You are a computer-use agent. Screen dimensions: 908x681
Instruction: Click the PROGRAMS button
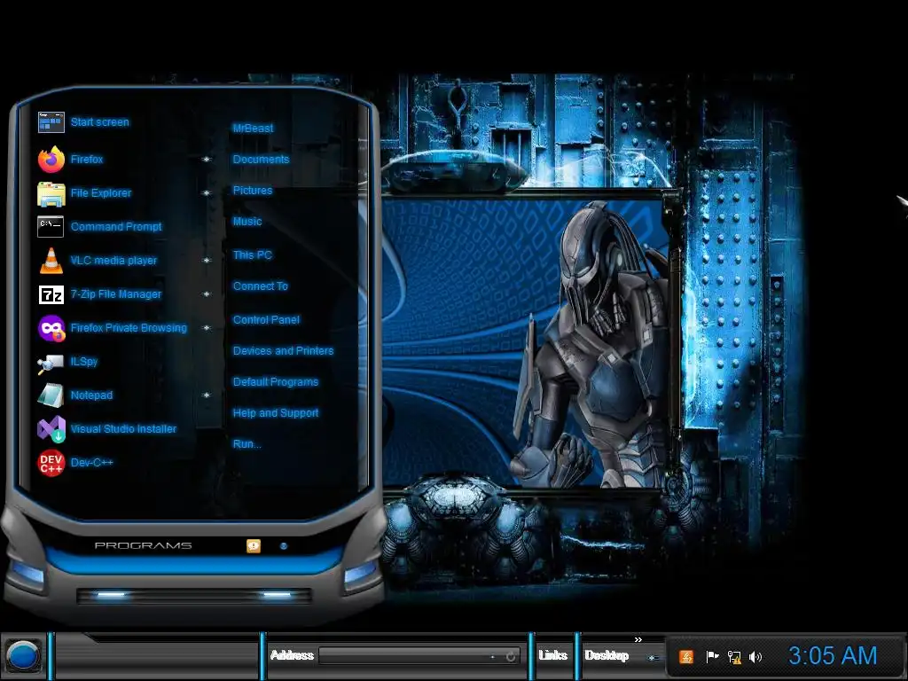coord(143,545)
